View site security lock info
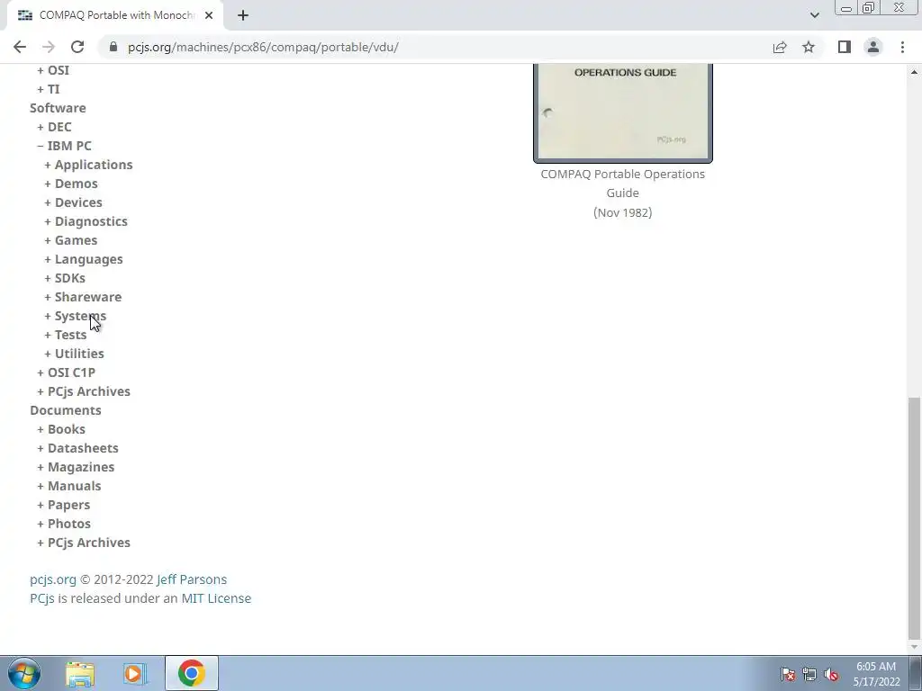 [x=113, y=47]
